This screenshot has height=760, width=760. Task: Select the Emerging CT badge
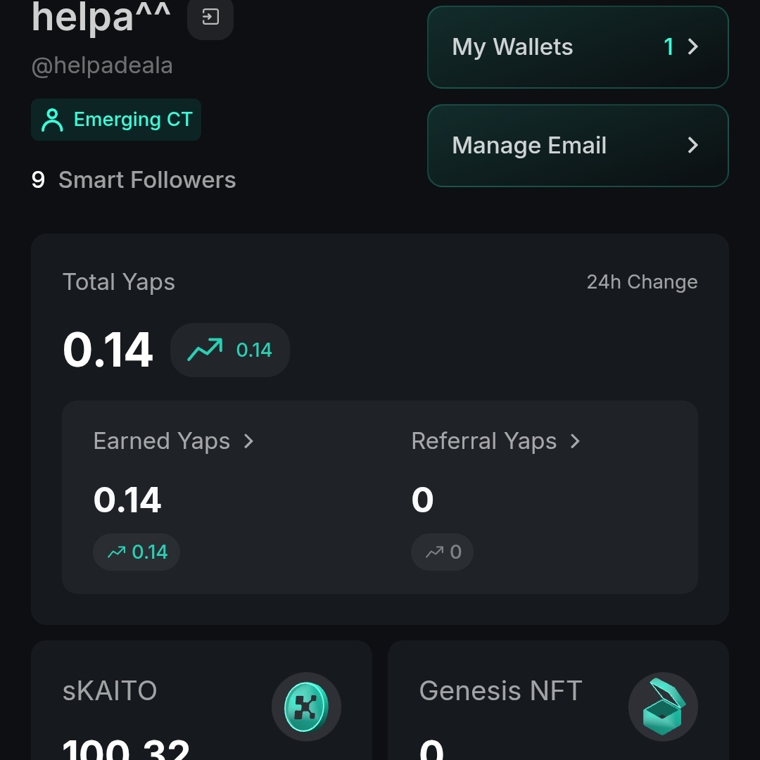pos(115,120)
